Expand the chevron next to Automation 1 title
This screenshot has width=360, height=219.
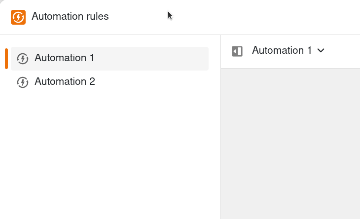click(321, 51)
